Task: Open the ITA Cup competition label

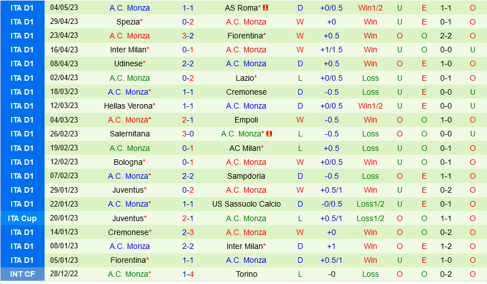Action: tap(22, 218)
